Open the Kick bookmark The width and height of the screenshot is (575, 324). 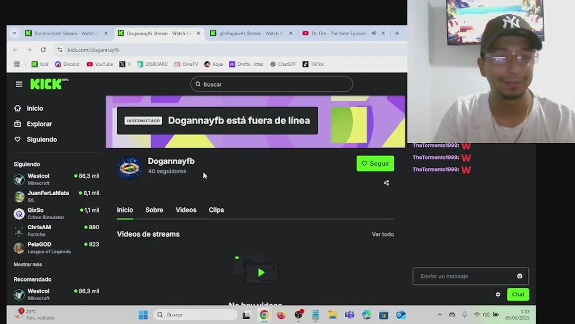[40, 64]
